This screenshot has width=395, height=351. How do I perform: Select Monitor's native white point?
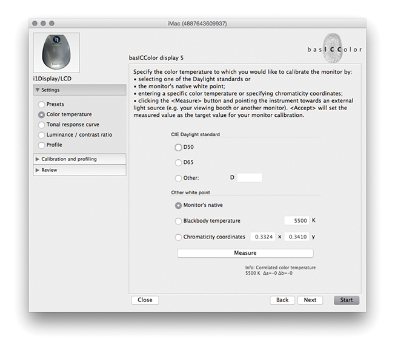[178, 206]
